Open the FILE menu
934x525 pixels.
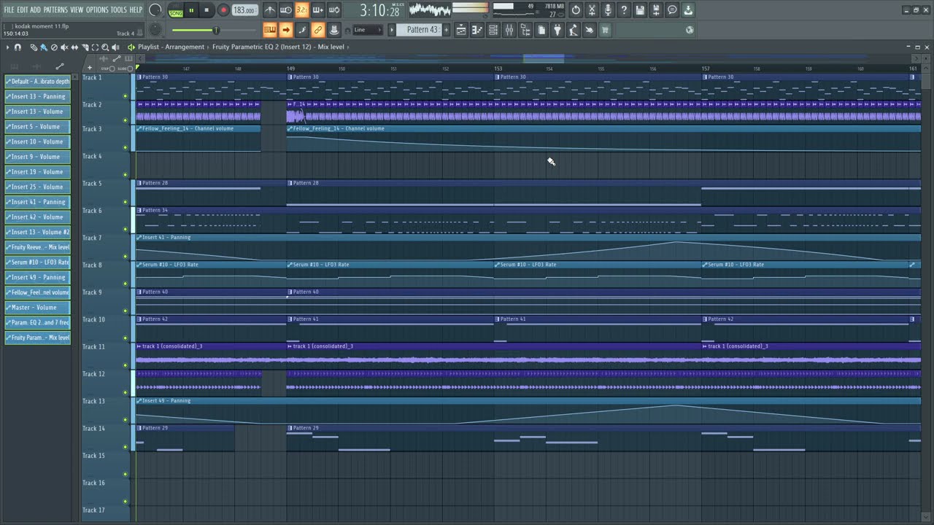9,9
